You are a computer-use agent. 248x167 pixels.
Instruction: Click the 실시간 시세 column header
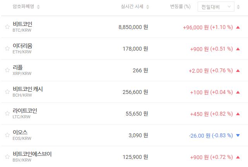(132, 7)
